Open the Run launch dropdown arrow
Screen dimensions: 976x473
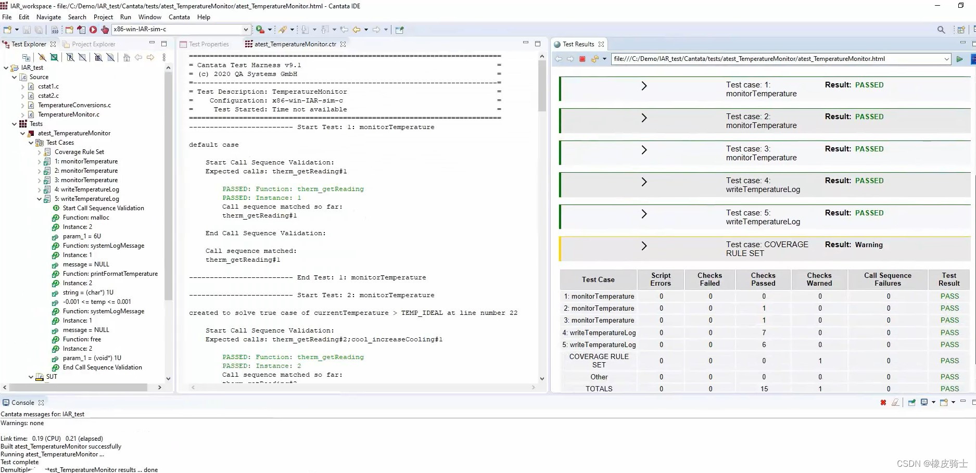(x=270, y=30)
